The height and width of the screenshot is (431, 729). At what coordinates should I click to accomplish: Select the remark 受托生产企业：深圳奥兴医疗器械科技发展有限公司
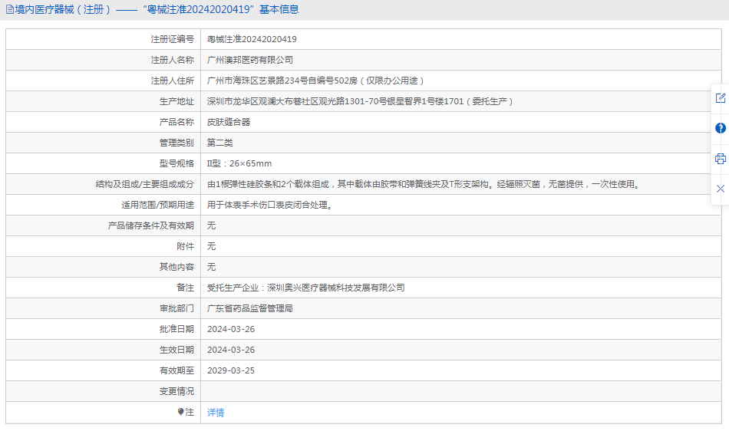(x=305, y=288)
